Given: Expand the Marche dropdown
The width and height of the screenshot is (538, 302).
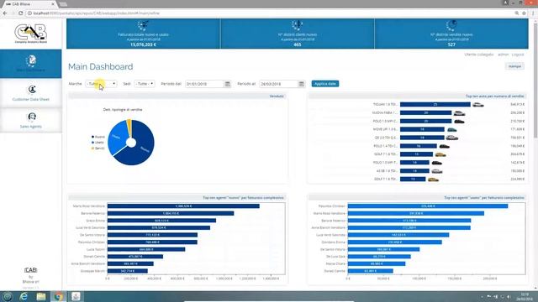Looking at the screenshot, I should [101, 84].
